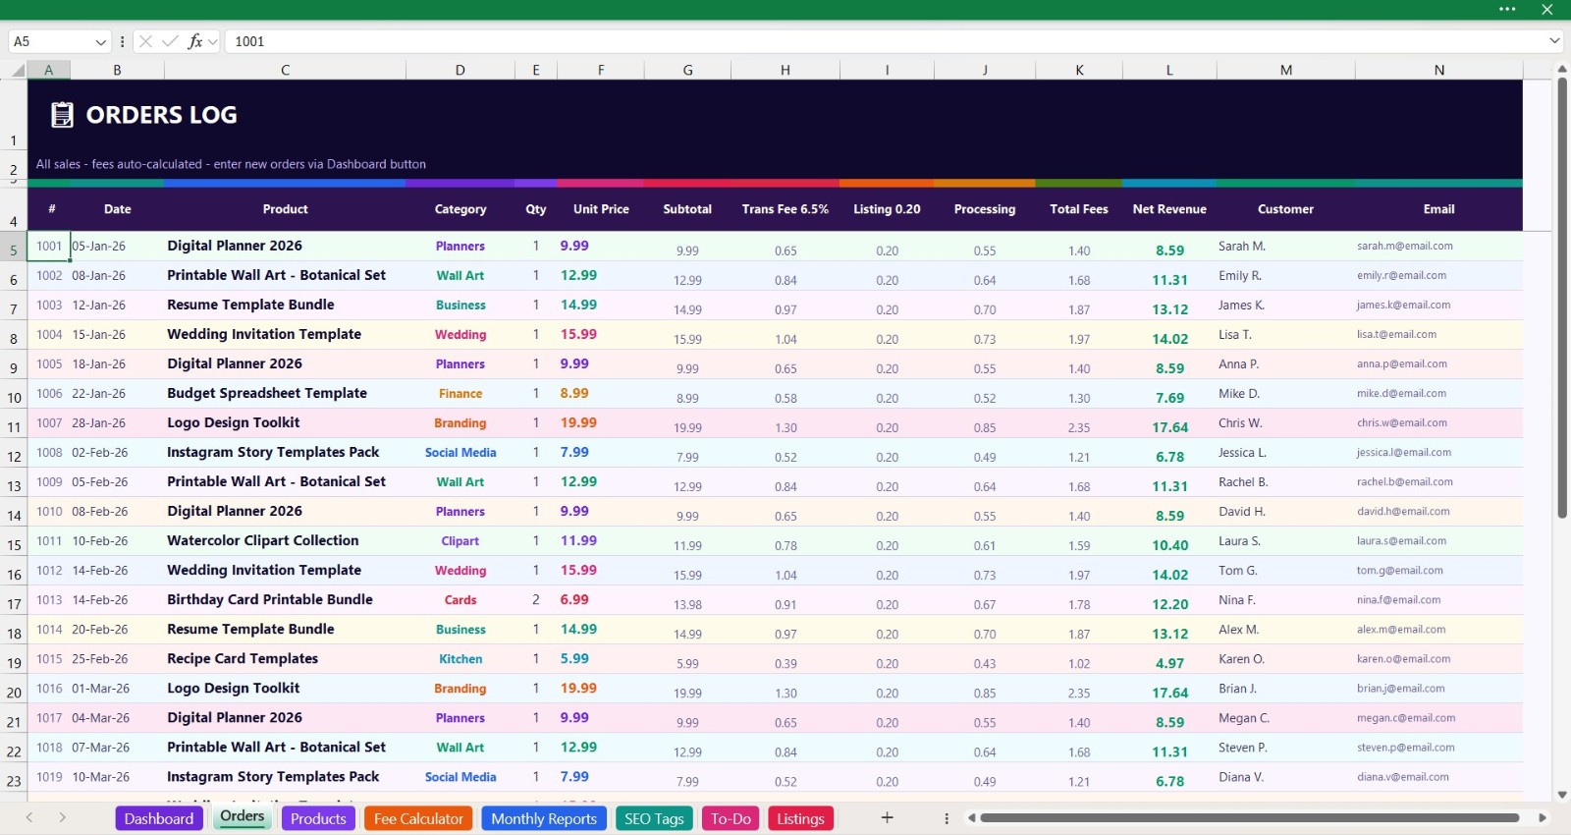Image resolution: width=1571 pixels, height=835 pixels.
Task: Click the Customer heading cell
Action: [x=1285, y=209]
